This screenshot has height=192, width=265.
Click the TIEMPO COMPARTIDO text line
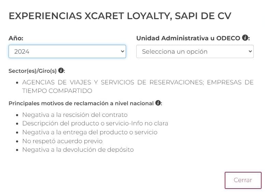pyautogui.click(x=57, y=91)
